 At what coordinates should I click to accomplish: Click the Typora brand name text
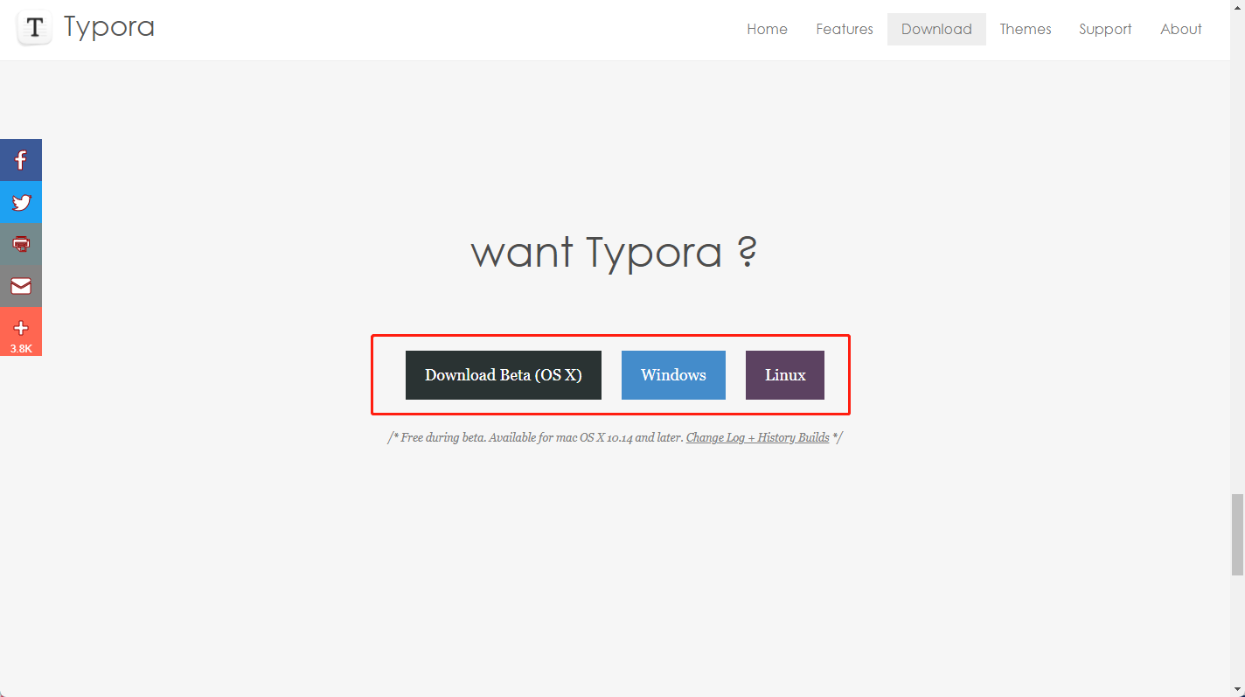click(109, 27)
